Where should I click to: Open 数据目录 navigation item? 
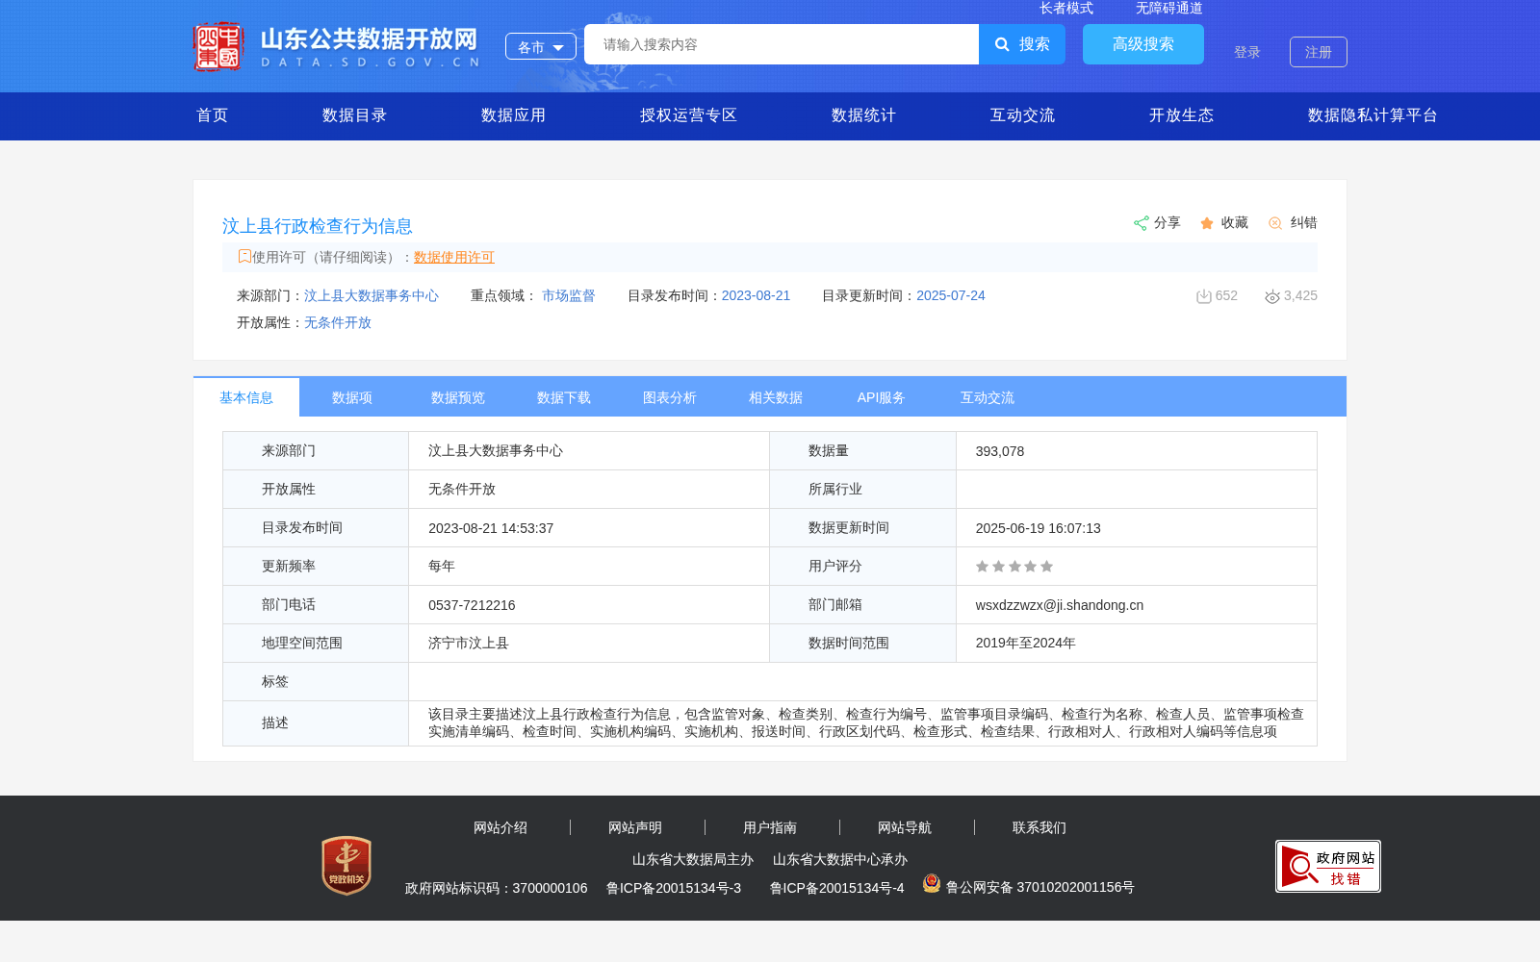tap(354, 115)
